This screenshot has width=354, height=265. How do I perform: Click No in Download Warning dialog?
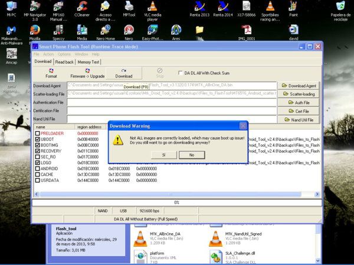[x=192, y=155]
